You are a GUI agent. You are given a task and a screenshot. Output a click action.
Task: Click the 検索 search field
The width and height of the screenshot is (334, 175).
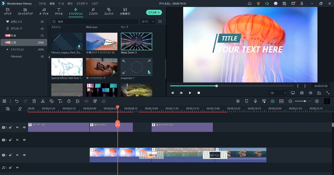click(x=95, y=21)
